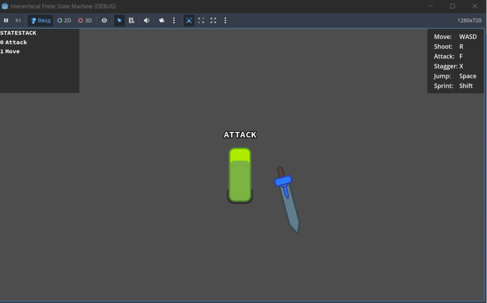Click the green player character

[x=240, y=175]
